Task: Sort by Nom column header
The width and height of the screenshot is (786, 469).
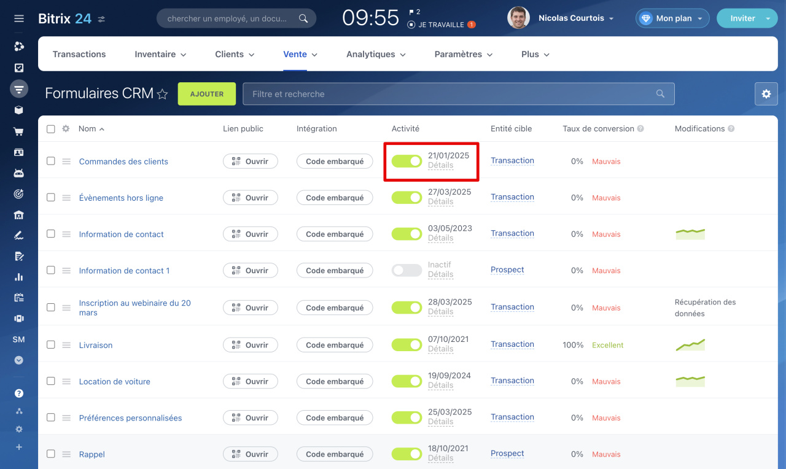Action: (x=91, y=129)
